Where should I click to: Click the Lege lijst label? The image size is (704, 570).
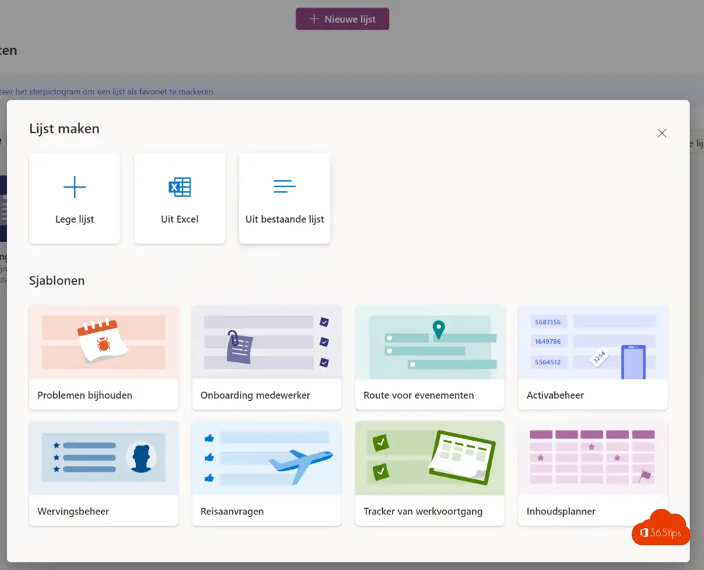tap(74, 219)
